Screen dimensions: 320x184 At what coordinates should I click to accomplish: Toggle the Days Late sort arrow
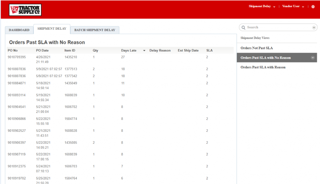[144, 51]
